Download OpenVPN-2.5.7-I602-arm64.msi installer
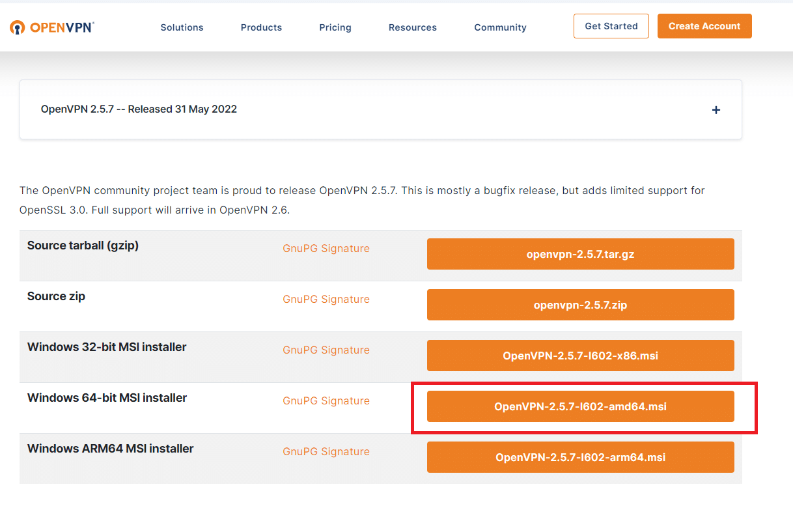Screen dimensions: 793x519 [x=581, y=457]
